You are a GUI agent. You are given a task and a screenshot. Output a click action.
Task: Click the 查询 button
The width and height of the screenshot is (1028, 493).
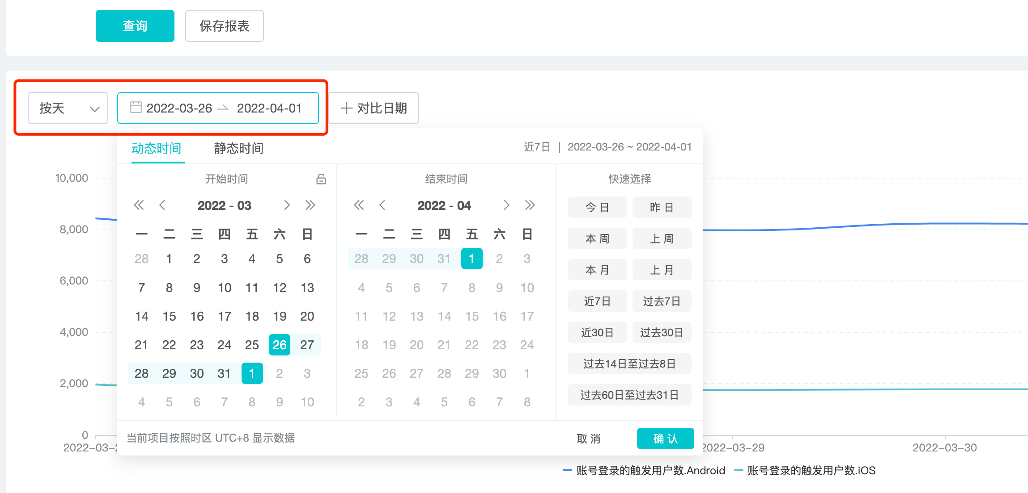point(135,26)
